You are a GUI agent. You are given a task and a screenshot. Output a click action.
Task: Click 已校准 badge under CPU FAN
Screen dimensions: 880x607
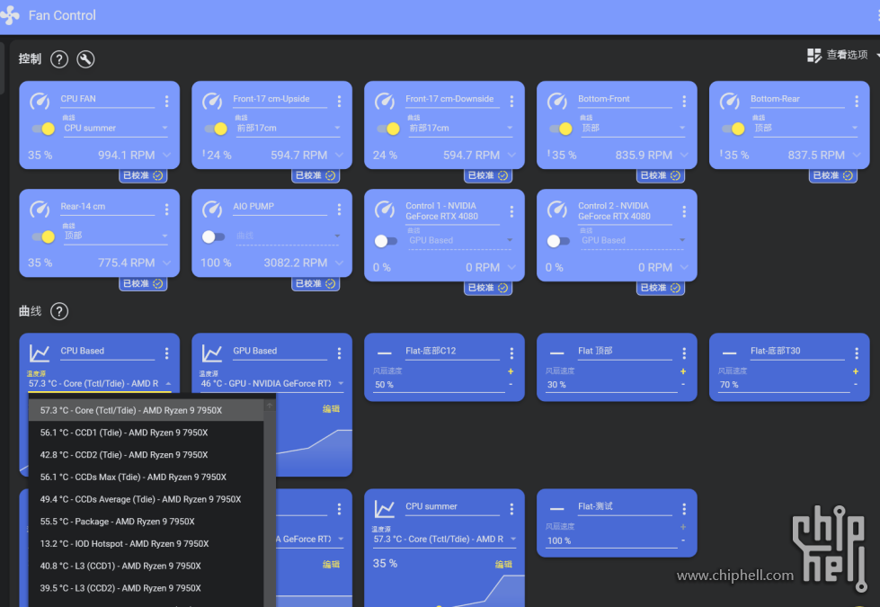(143, 175)
